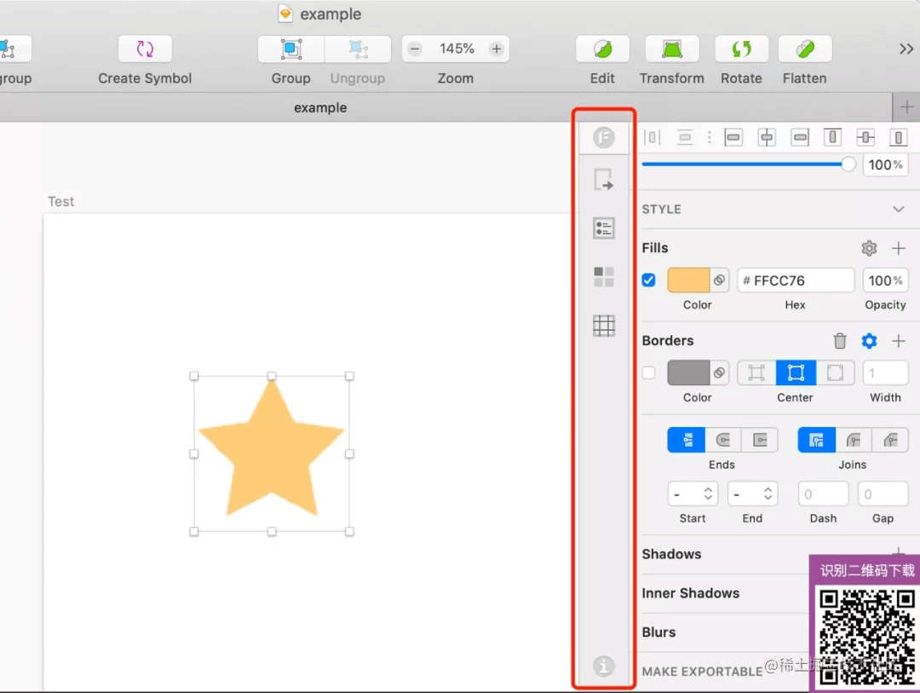Set the border position to Center

tap(796, 373)
